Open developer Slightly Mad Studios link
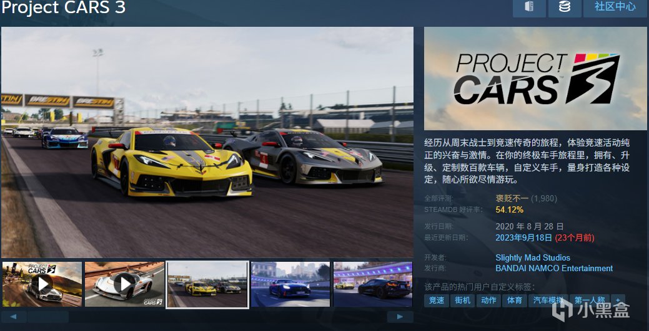 [x=533, y=258]
